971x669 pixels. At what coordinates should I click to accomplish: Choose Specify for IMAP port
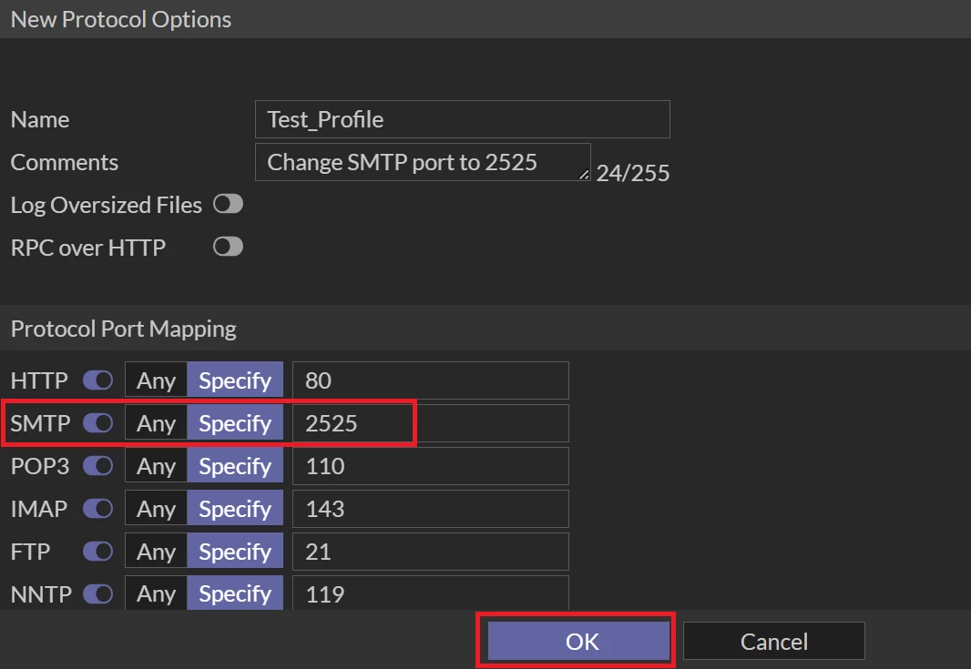pyautogui.click(x=235, y=508)
